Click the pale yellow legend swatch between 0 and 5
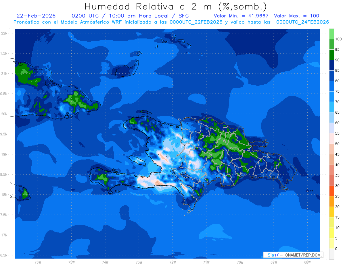The image size is (345, 266). click(331, 244)
